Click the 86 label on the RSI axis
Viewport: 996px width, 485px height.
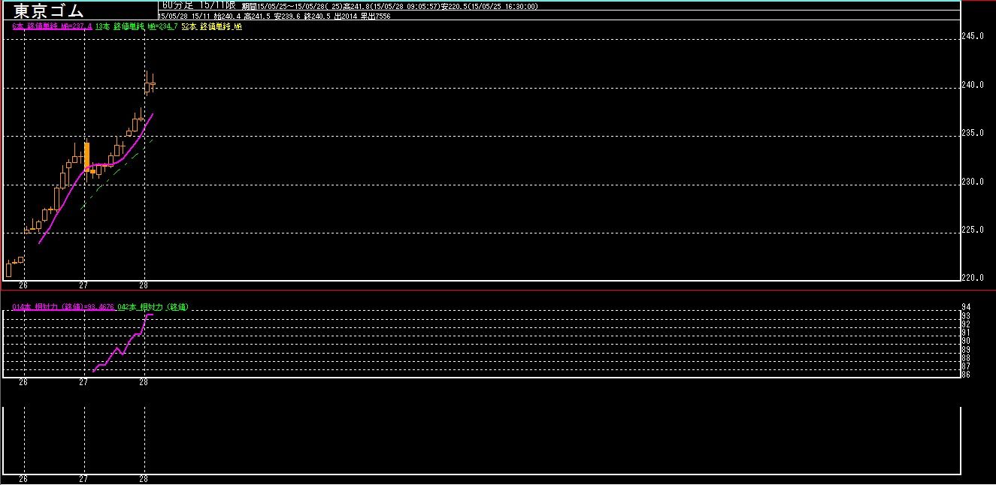click(x=967, y=375)
